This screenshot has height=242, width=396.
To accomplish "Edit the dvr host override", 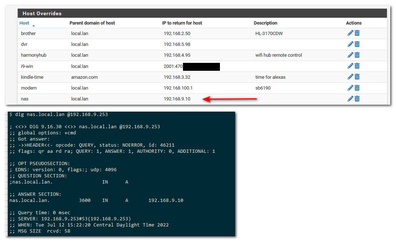I will pos(350,44).
